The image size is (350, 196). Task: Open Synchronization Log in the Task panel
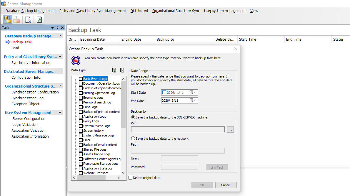click(27, 98)
